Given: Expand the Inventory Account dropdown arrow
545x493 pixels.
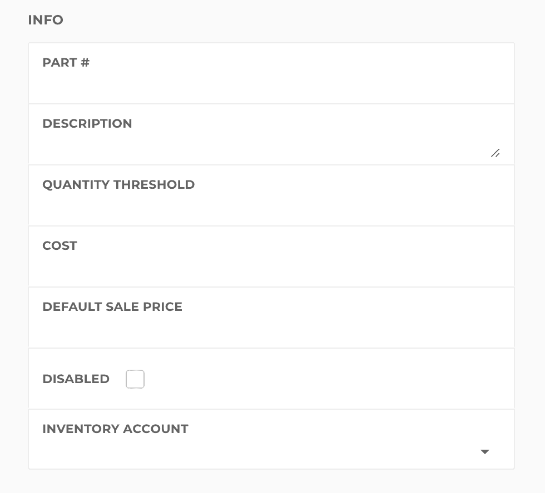Looking at the screenshot, I should coord(484,452).
